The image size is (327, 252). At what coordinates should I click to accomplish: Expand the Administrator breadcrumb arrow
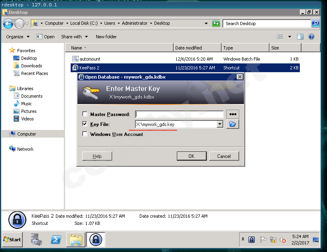tap(151, 23)
